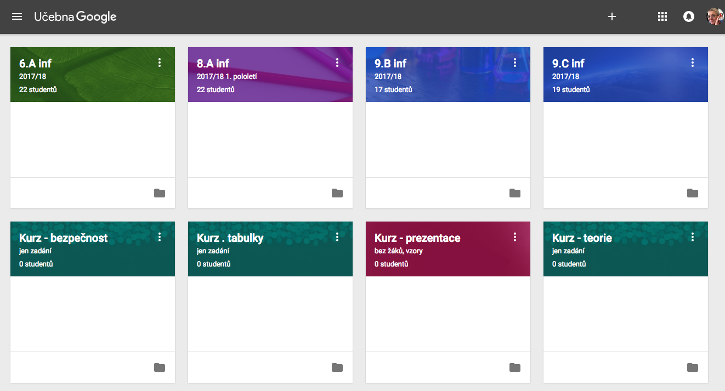The width and height of the screenshot is (725, 391).
Task: Expand three-dot menu on 9.B inf card
Action: coord(515,63)
